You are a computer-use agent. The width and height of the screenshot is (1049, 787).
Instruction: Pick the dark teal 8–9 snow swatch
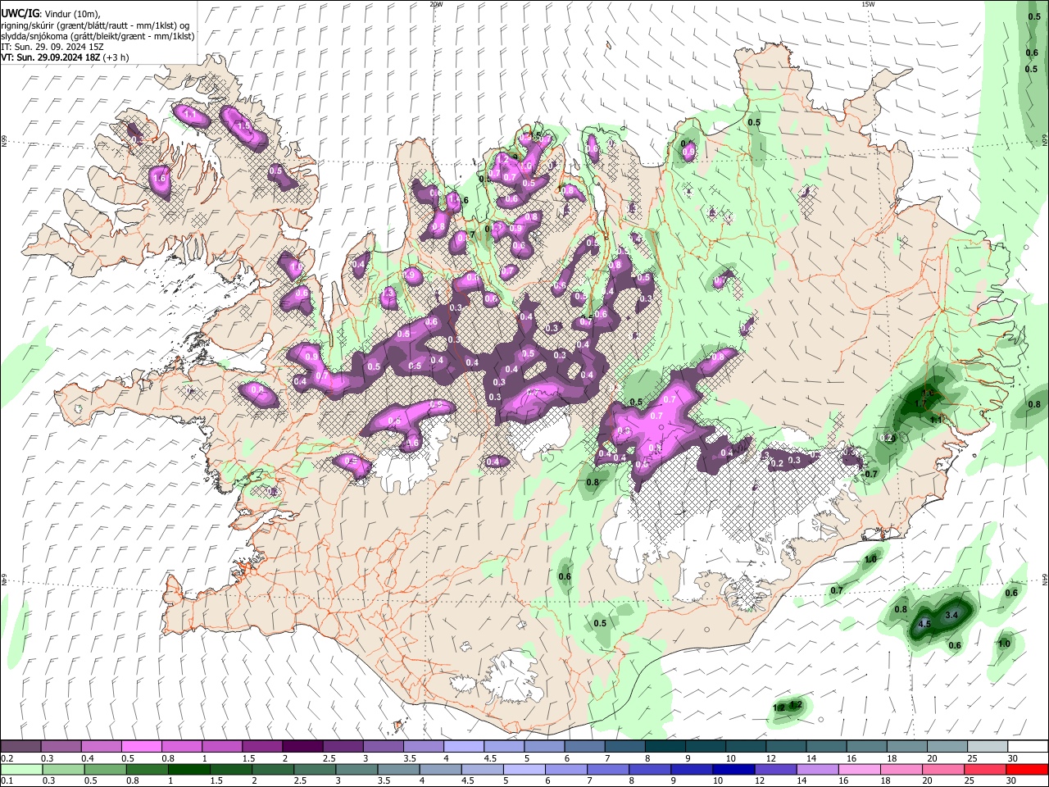[664, 747]
